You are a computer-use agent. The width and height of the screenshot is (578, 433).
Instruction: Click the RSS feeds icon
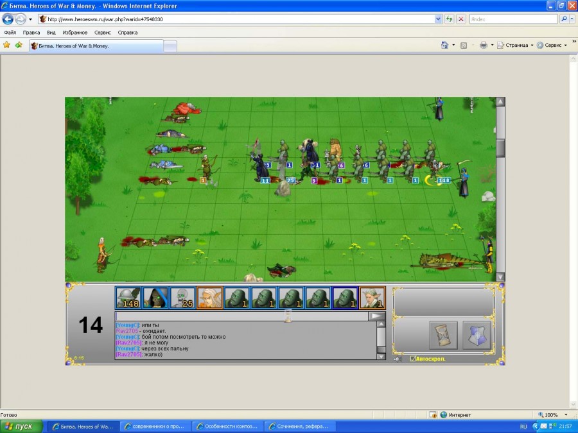(x=464, y=46)
